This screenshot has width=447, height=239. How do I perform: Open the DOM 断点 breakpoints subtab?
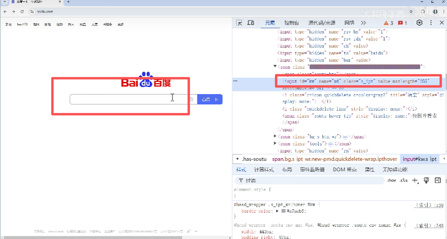click(345, 169)
